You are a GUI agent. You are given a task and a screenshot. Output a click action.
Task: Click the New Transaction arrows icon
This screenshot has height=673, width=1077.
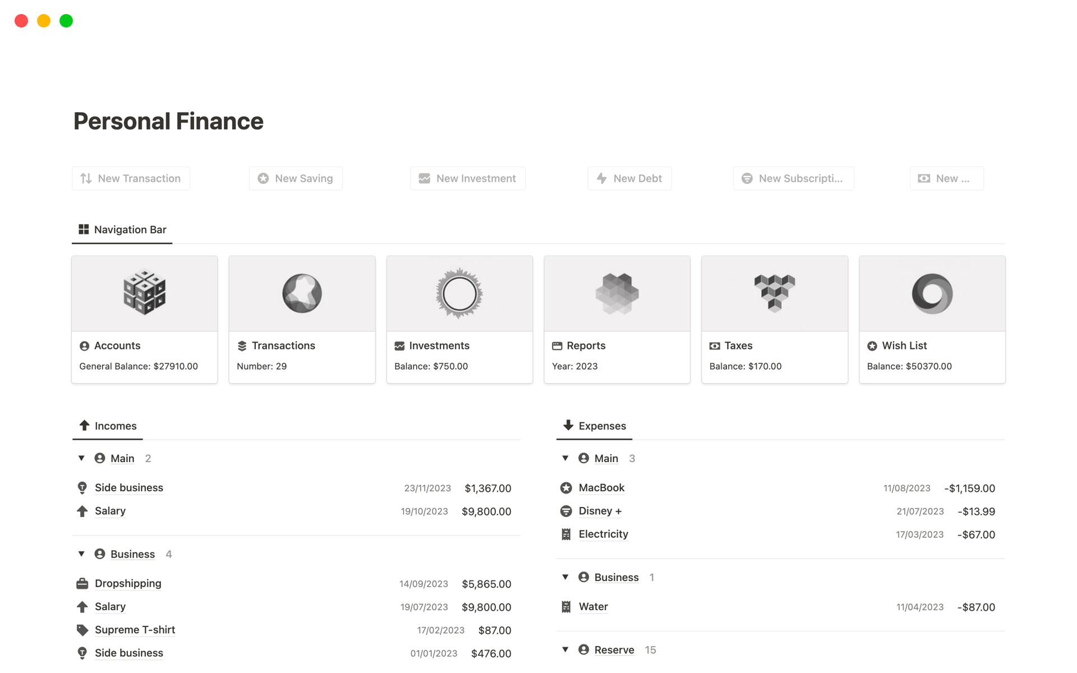pos(86,178)
